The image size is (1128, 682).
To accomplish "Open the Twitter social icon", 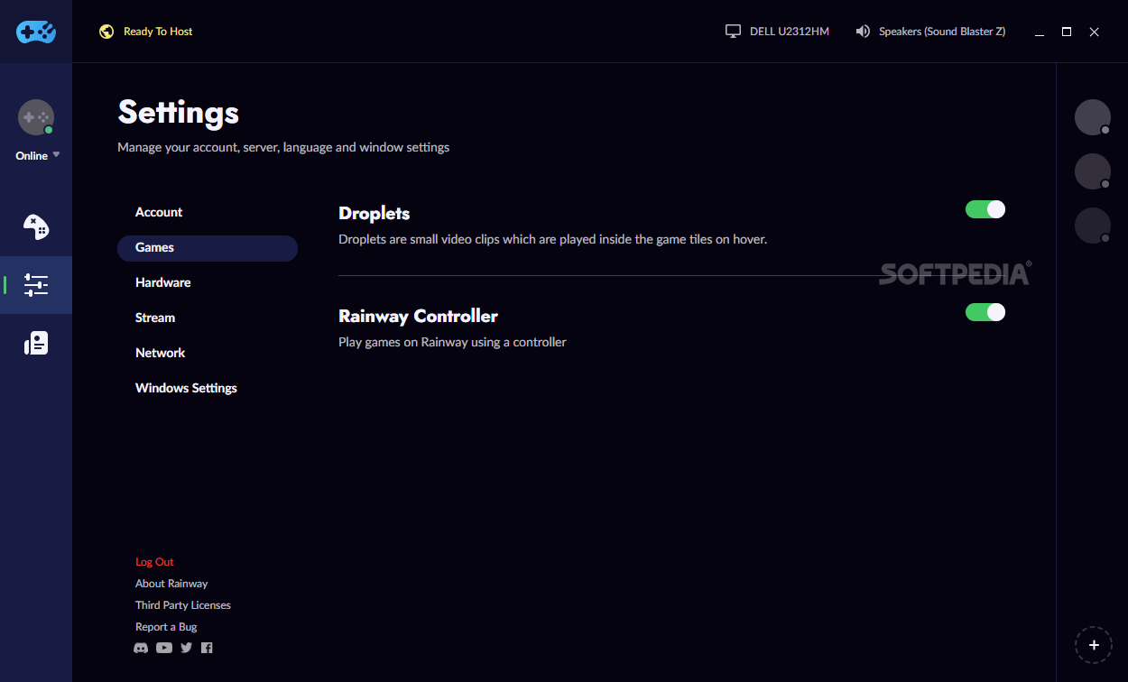I will pyautogui.click(x=187, y=648).
